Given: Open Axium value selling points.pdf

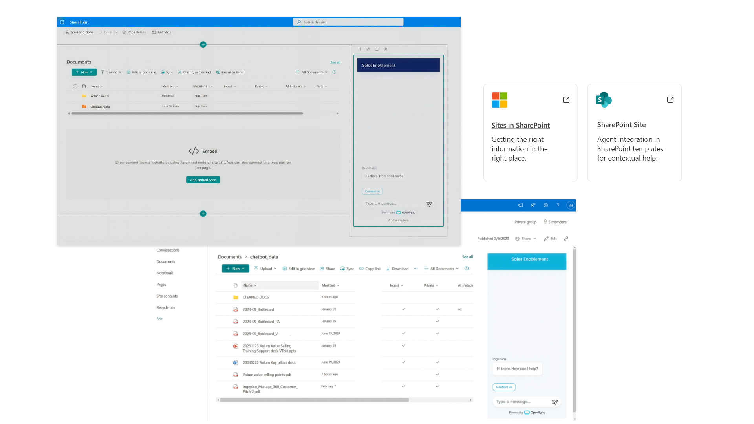Looking at the screenshot, I should tap(267, 375).
